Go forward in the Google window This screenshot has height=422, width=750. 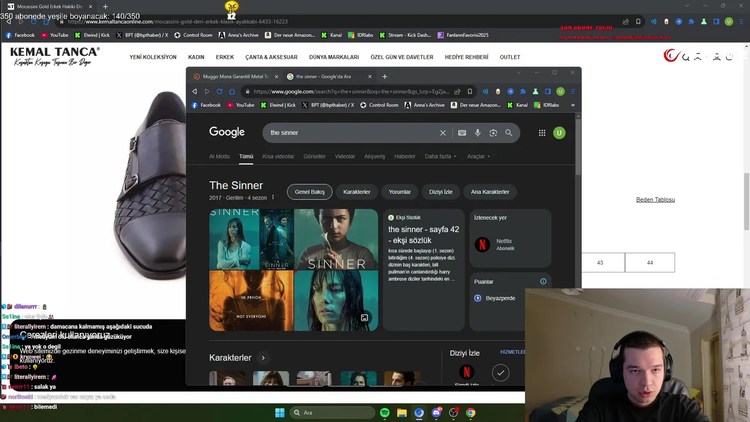(x=207, y=91)
